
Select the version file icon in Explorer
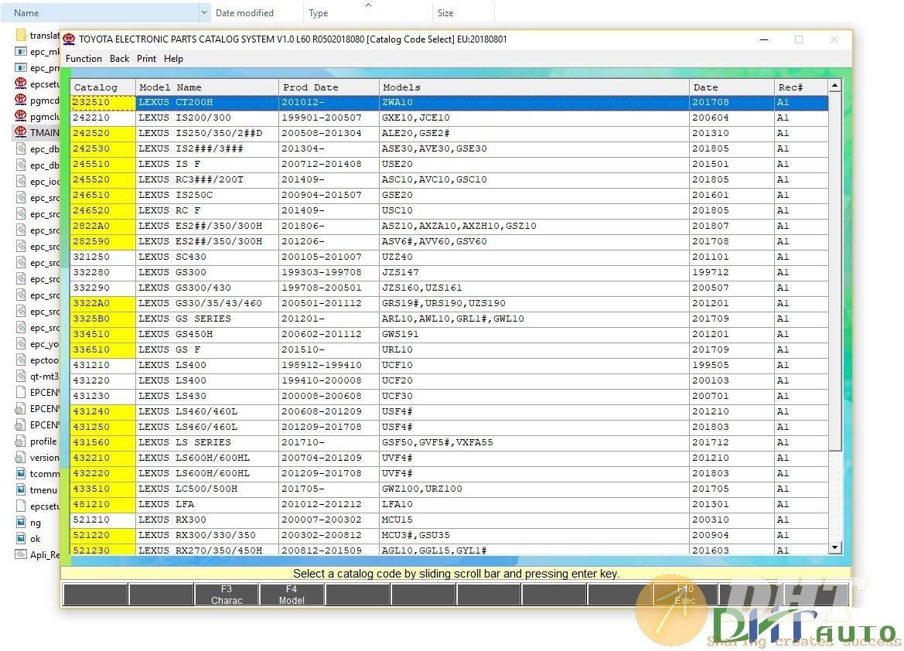tap(21, 457)
